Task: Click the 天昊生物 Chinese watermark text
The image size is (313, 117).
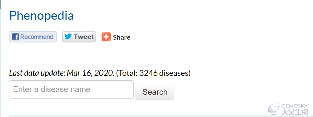Action: (295, 111)
